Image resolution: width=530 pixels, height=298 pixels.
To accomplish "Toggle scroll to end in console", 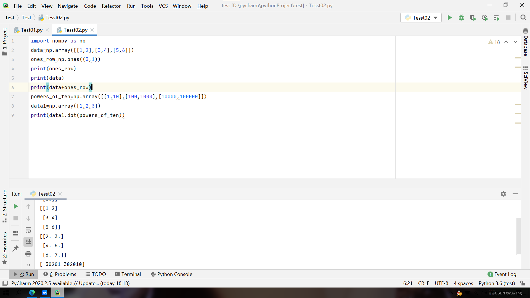I will point(28,242).
